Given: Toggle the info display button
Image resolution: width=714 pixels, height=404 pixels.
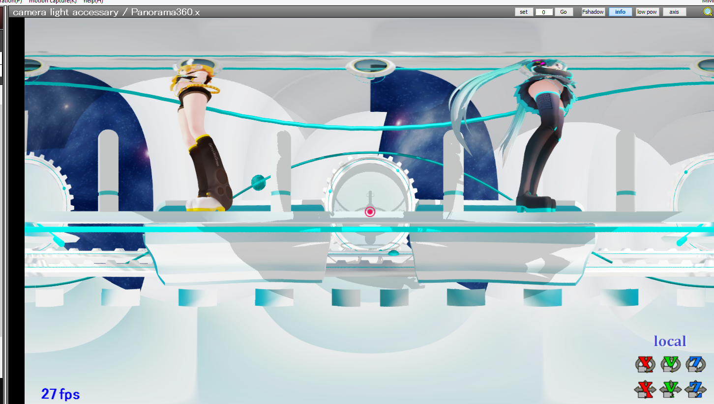Looking at the screenshot, I should tap(621, 12).
